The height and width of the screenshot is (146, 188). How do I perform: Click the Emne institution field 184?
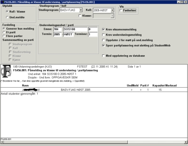pyautogui.click(x=57, y=29)
